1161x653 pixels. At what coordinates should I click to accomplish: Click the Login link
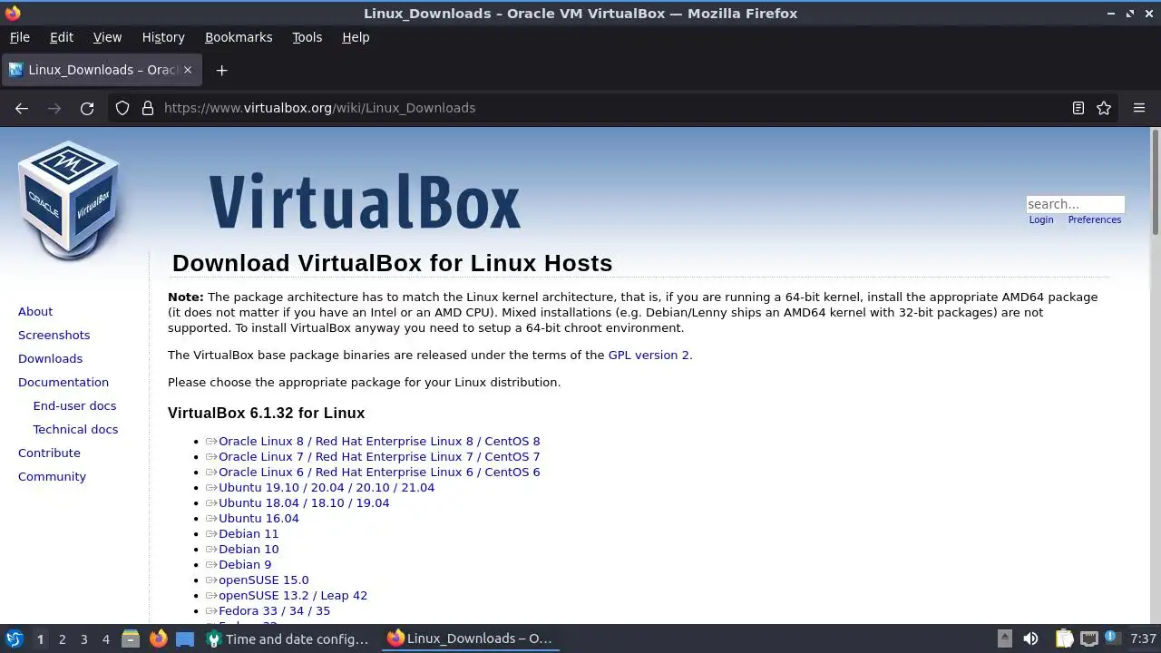[1041, 219]
